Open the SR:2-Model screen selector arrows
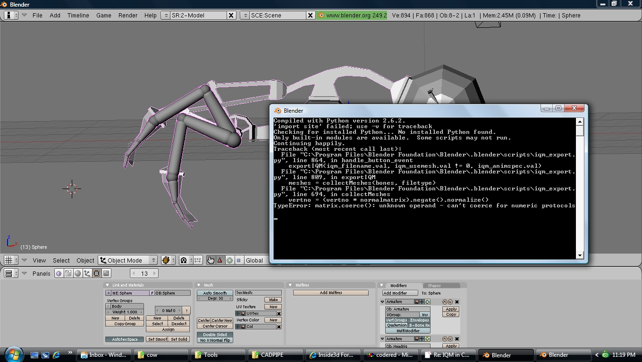Screen dimensions: 642x362 coord(165,15)
